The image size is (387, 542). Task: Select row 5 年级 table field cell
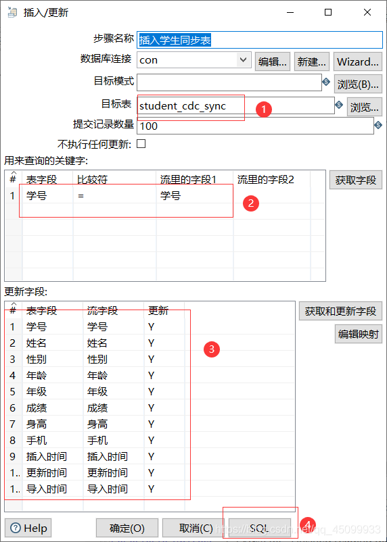coord(53,392)
